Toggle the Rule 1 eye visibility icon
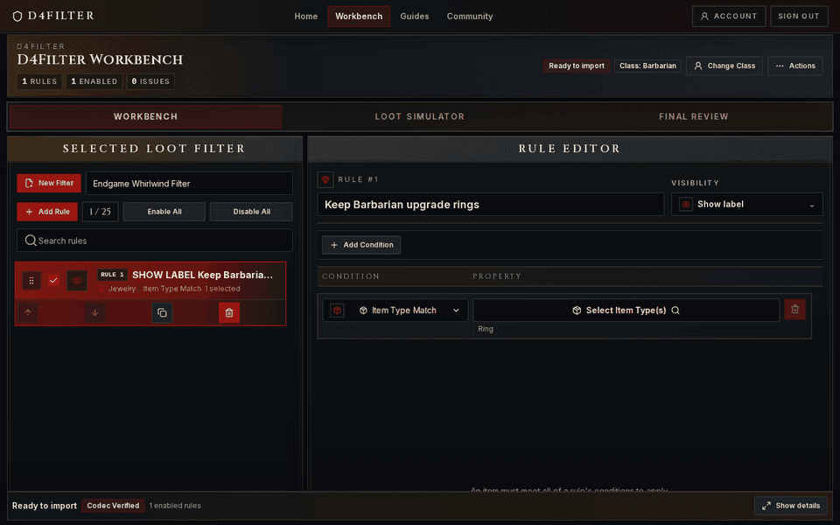 [77, 281]
